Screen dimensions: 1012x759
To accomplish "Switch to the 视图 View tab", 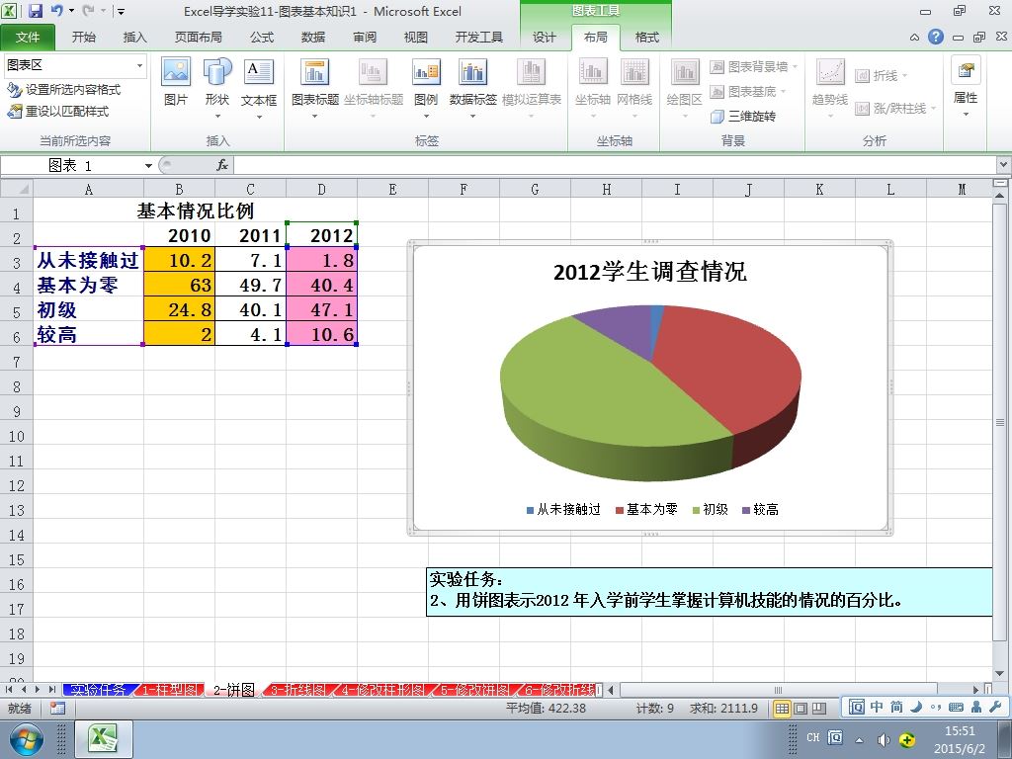I will [416, 38].
